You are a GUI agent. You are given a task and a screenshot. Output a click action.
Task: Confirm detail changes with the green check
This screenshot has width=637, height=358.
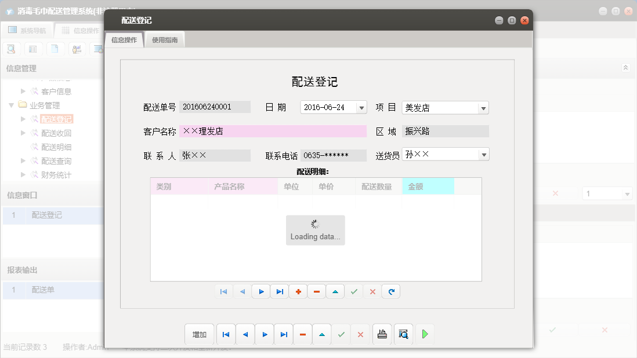pyautogui.click(x=353, y=291)
